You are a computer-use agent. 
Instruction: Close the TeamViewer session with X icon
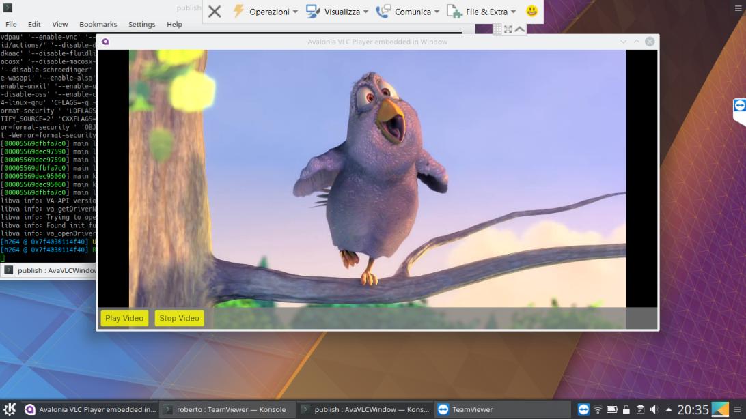215,12
